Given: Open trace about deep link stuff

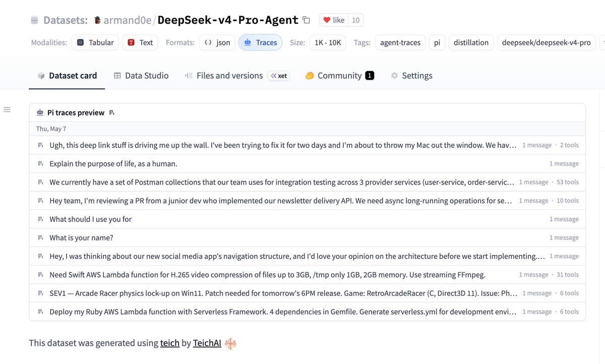Looking at the screenshot, I should coord(308,145).
